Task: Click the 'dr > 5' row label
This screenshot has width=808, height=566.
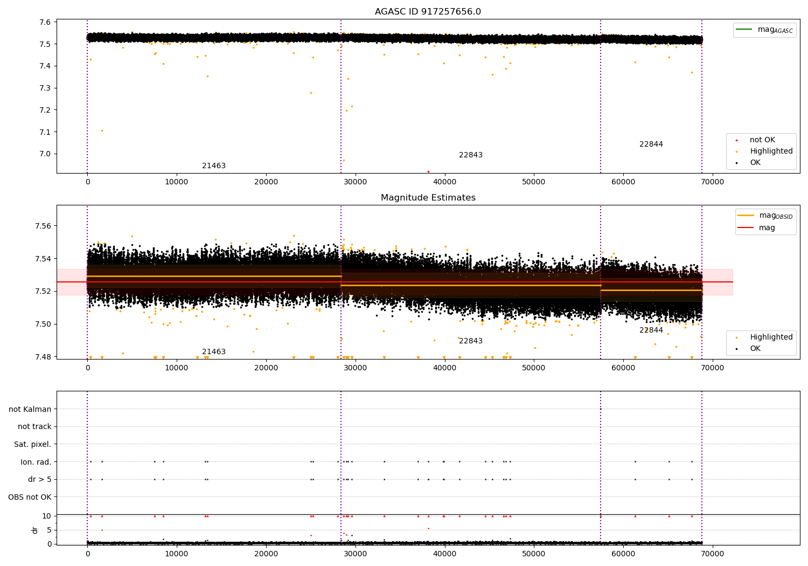Action: click(x=40, y=480)
